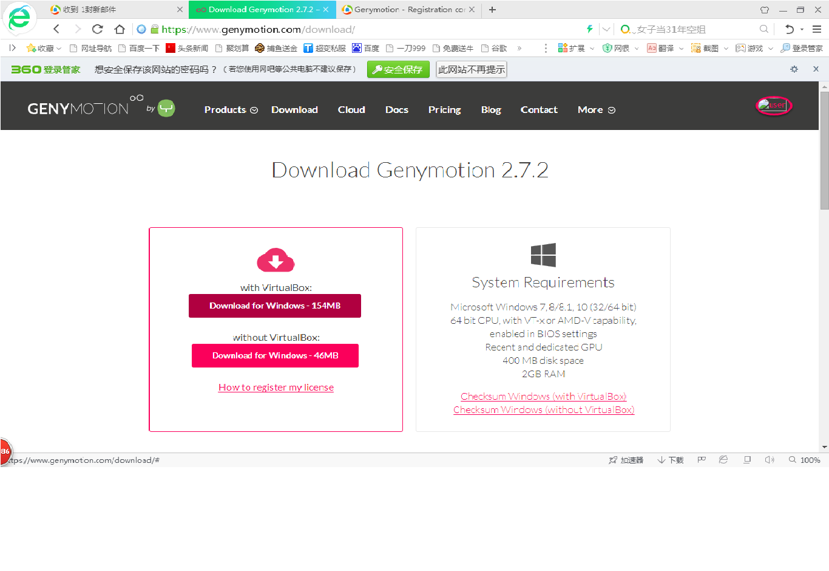Open the Blog nav menu item
This screenshot has height=571, width=829.
click(491, 110)
